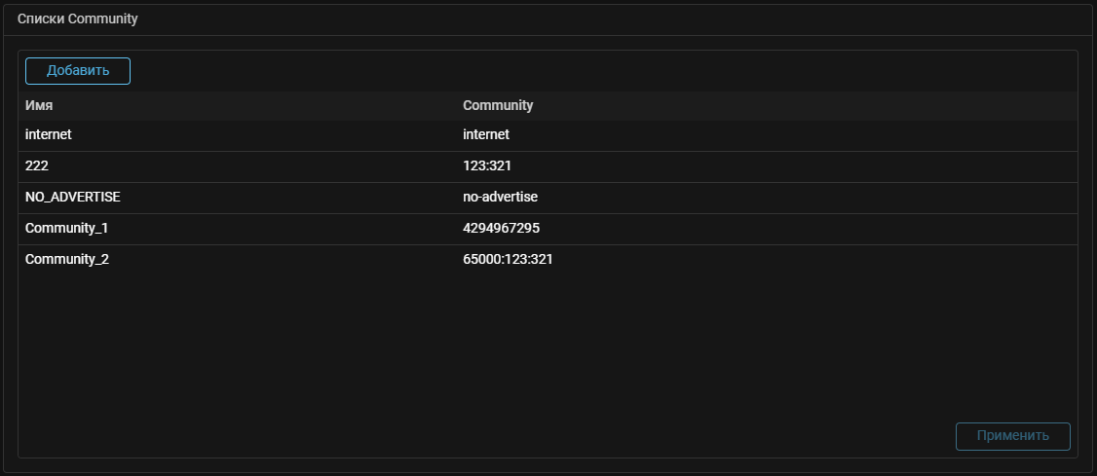The width and height of the screenshot is (1097, 476).
Task: Select the NO_ADVERTISE list name
Action: [73, 198]
